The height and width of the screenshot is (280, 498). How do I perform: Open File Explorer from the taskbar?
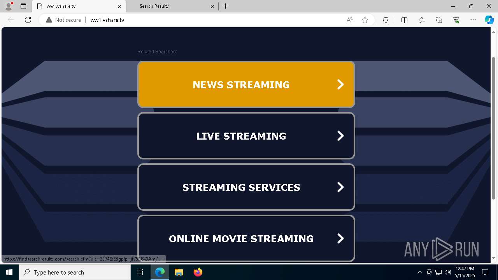(x=179, y=272)
